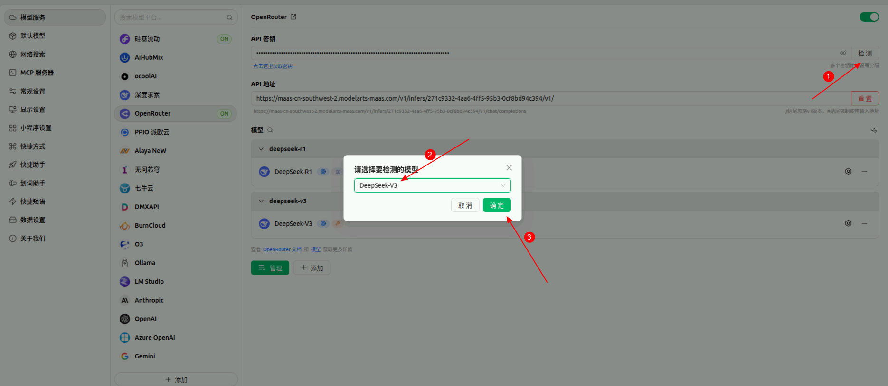Click the search icon in provider search box

[x=229, y=18]
